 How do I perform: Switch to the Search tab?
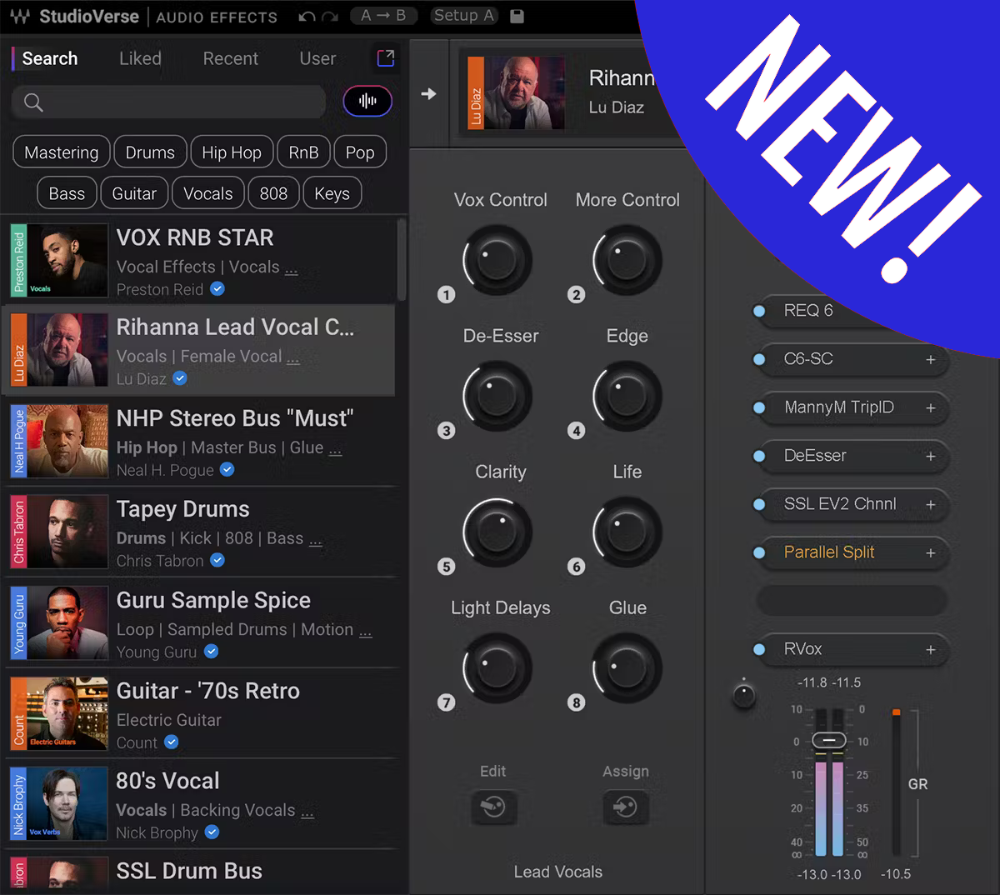(x=50, y=58)
